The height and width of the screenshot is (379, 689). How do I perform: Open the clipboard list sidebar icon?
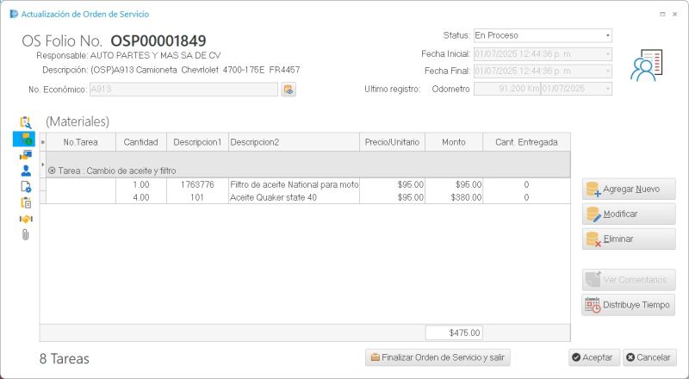(26, 202)
